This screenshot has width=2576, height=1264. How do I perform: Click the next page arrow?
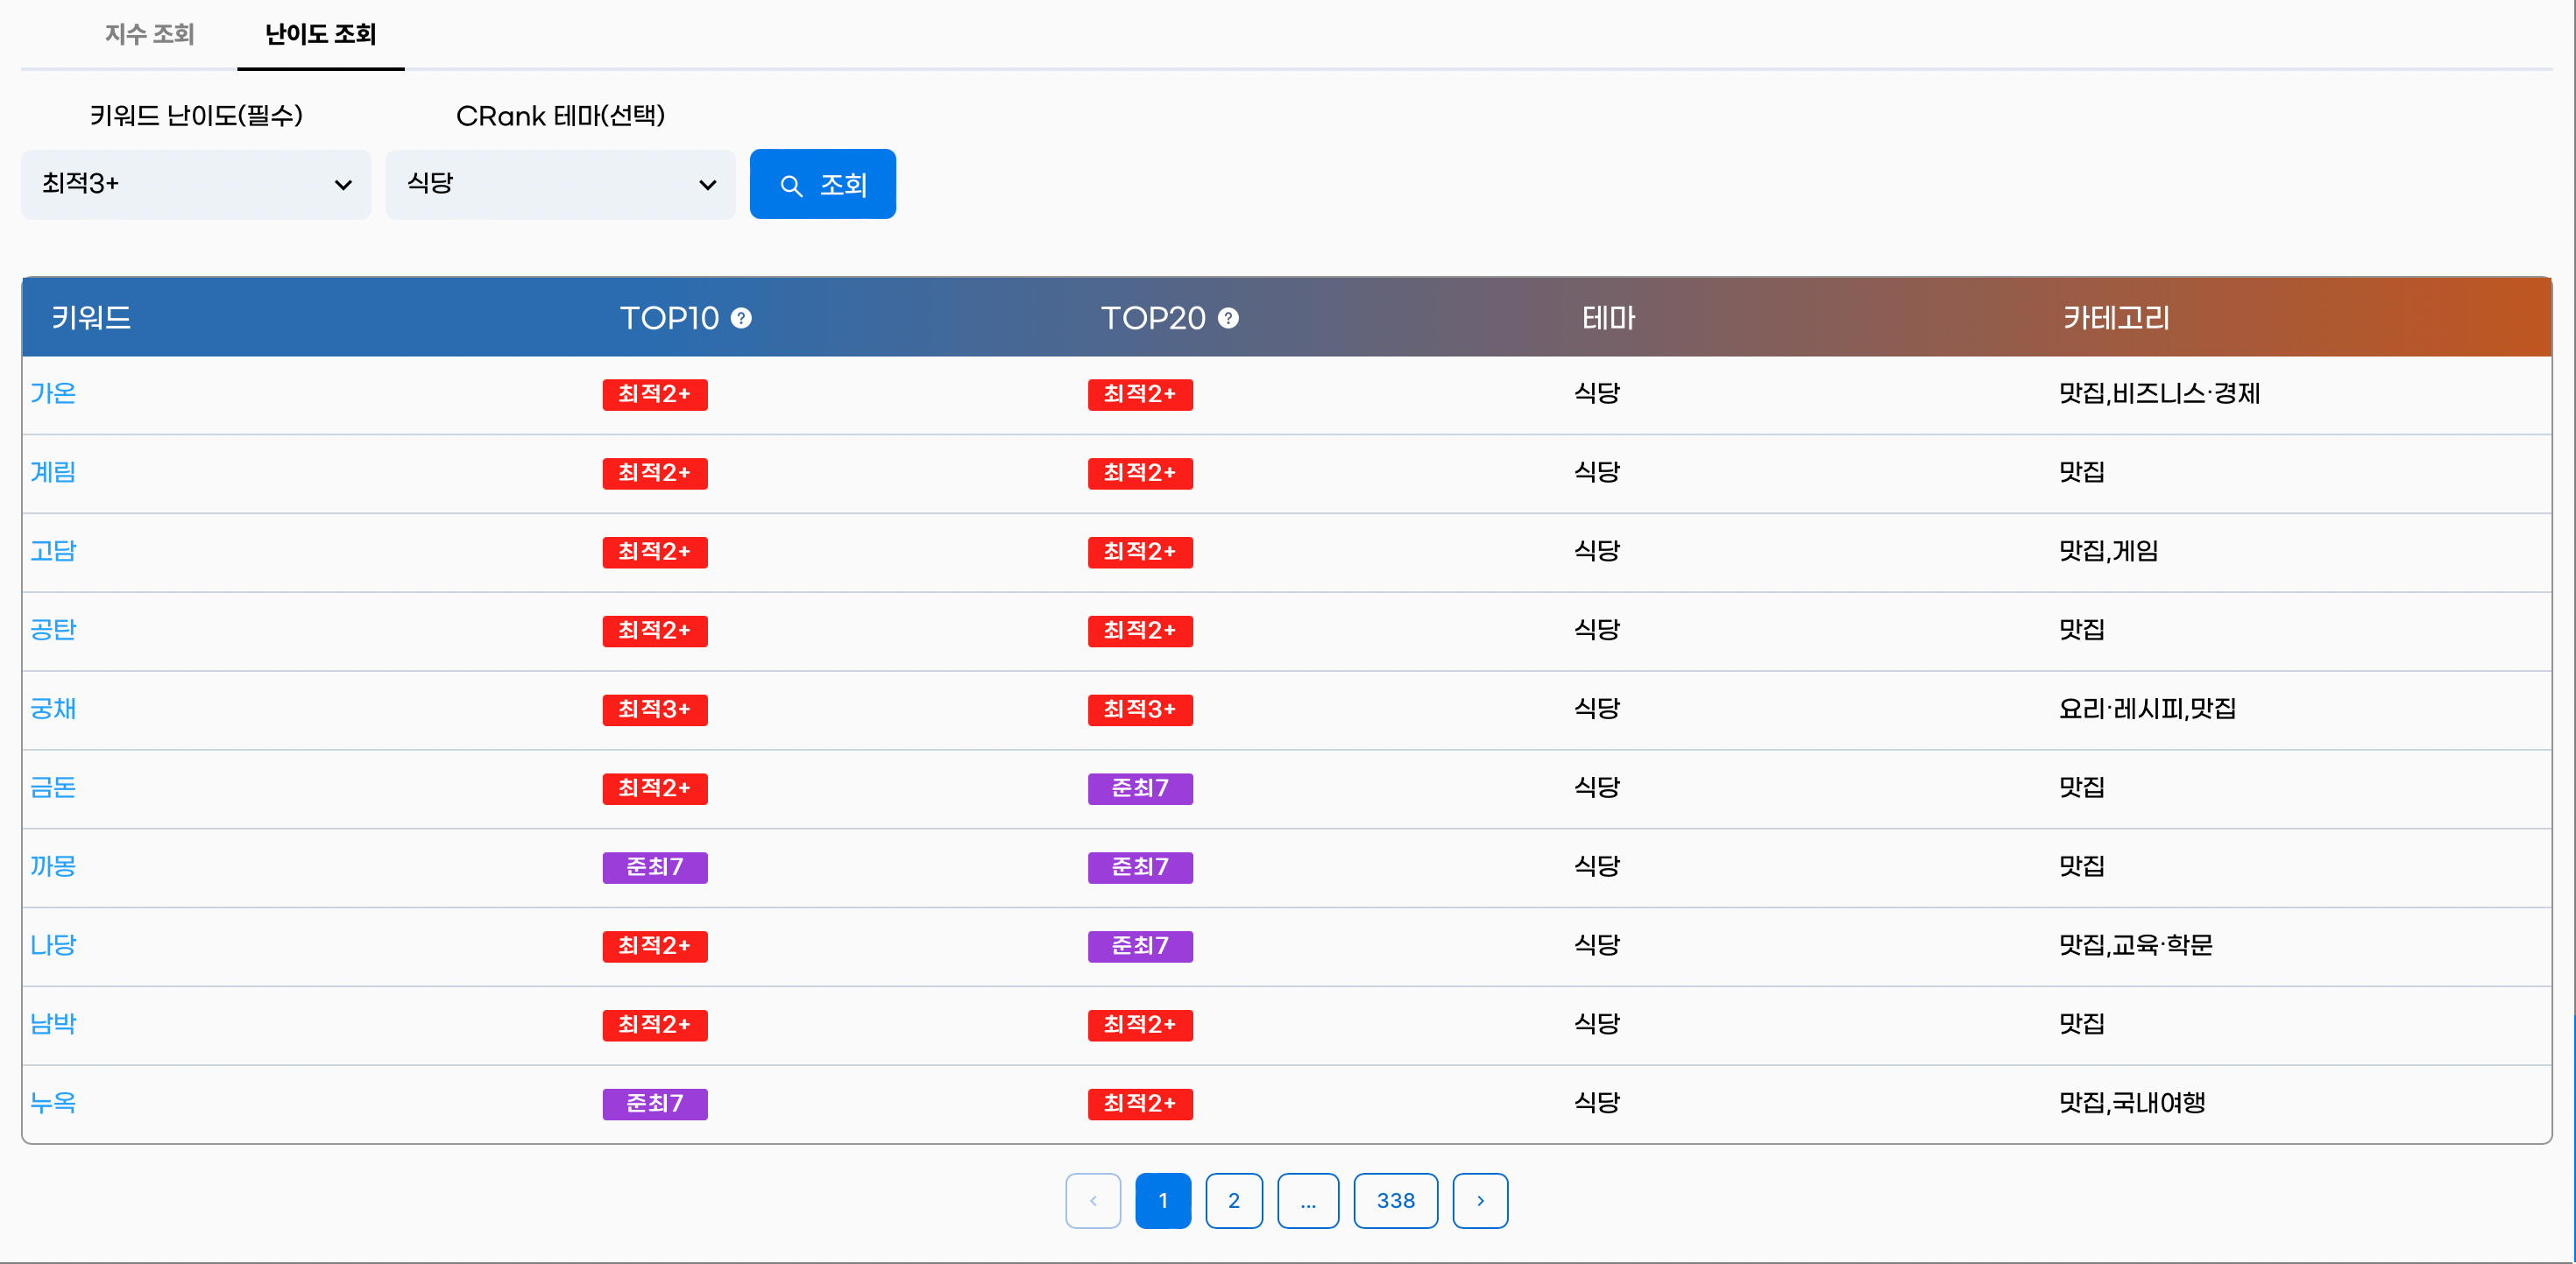tap(1480, 1200)
